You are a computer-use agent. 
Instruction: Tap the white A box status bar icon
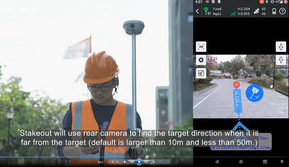pos(219,2)
